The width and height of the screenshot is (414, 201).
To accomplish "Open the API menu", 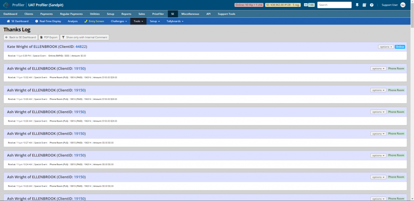I will click(x=208, y=14).
